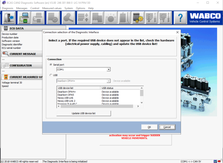
Task: Open the System menu
Action: click(68, 8)
